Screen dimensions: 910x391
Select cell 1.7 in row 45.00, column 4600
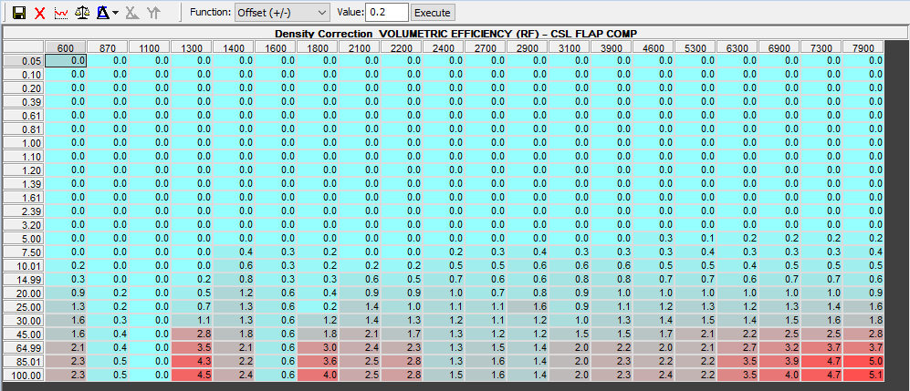(654, 334)
